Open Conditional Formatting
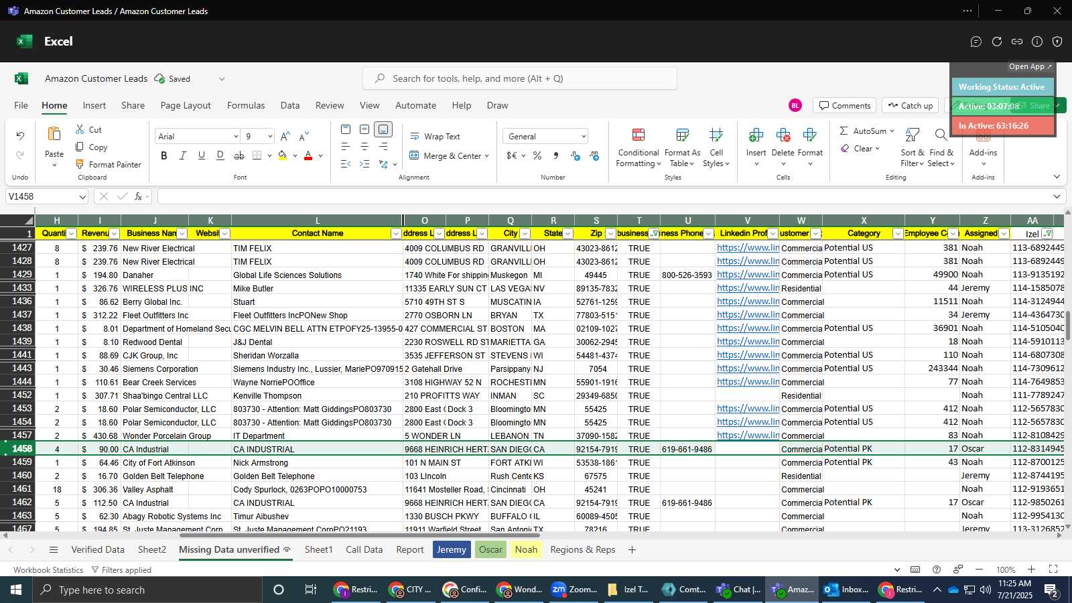 tap(639, 148)
